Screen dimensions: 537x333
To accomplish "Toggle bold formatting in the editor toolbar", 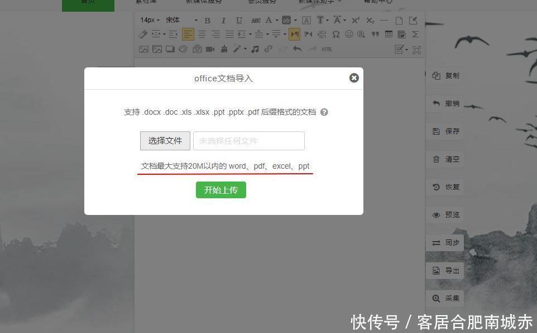I will (207, 20).
